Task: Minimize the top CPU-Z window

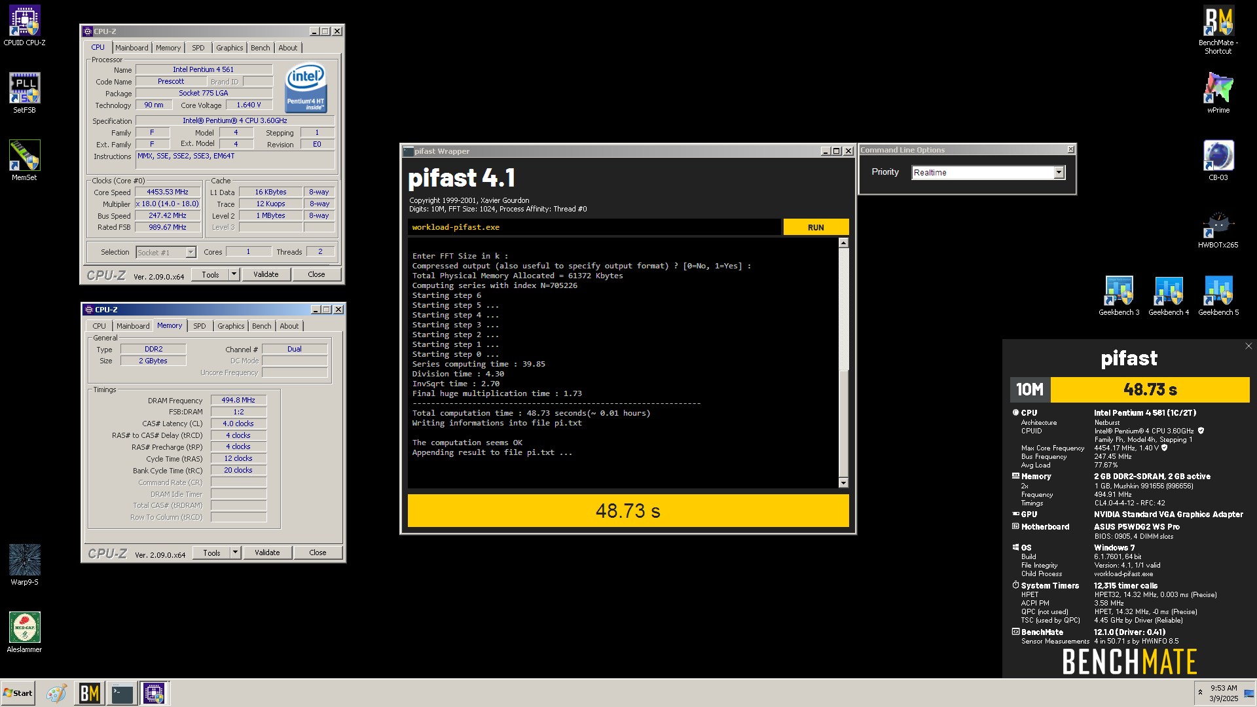Action: (314, 31)
